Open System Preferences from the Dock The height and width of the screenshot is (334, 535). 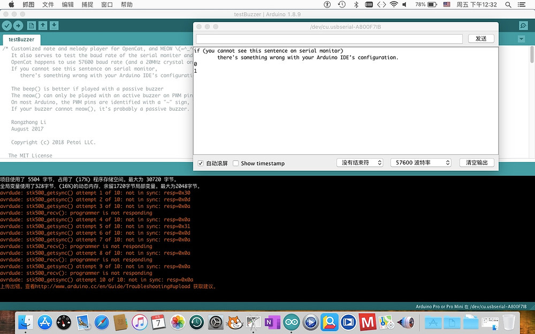[x=216, y=322]
